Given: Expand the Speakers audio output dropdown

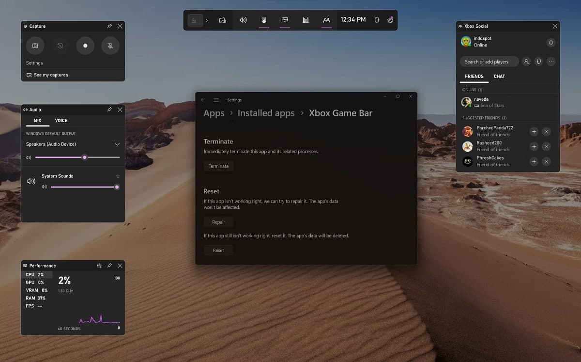Looking at the screenshot, I should [117, 144].
